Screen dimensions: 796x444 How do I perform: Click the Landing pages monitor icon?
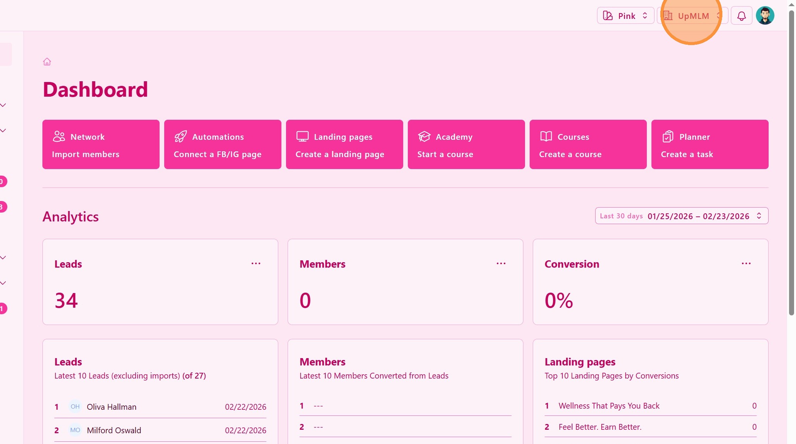pyautogui.click(x=302, y=137)
